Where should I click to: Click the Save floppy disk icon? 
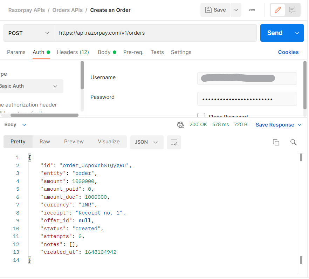click(209, 10)
